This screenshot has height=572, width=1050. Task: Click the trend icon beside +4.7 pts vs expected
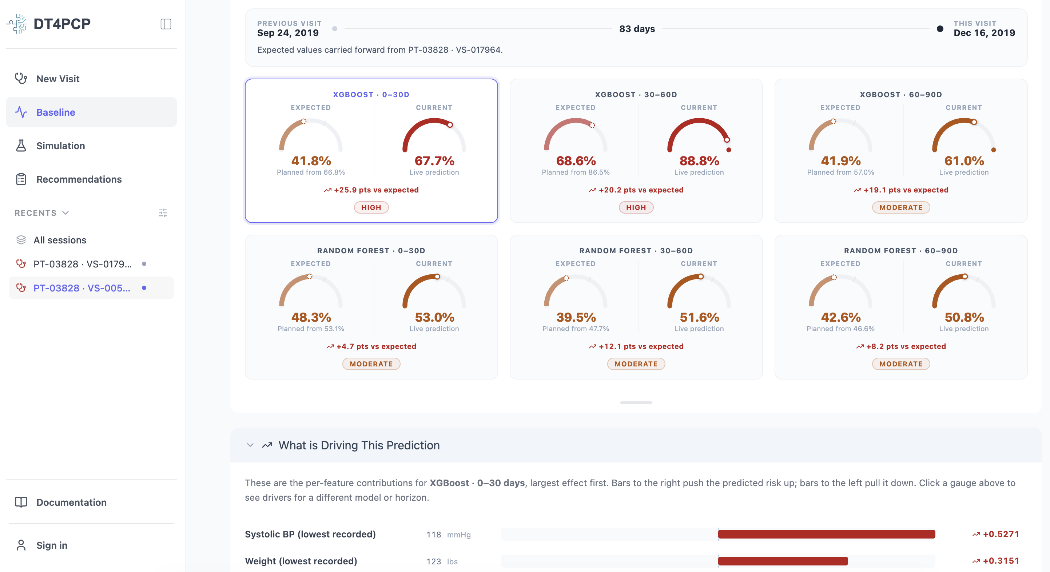(x=330, y=346)
